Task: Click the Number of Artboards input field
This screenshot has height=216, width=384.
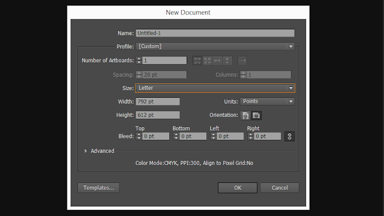Action: click(x=164, y=61)
